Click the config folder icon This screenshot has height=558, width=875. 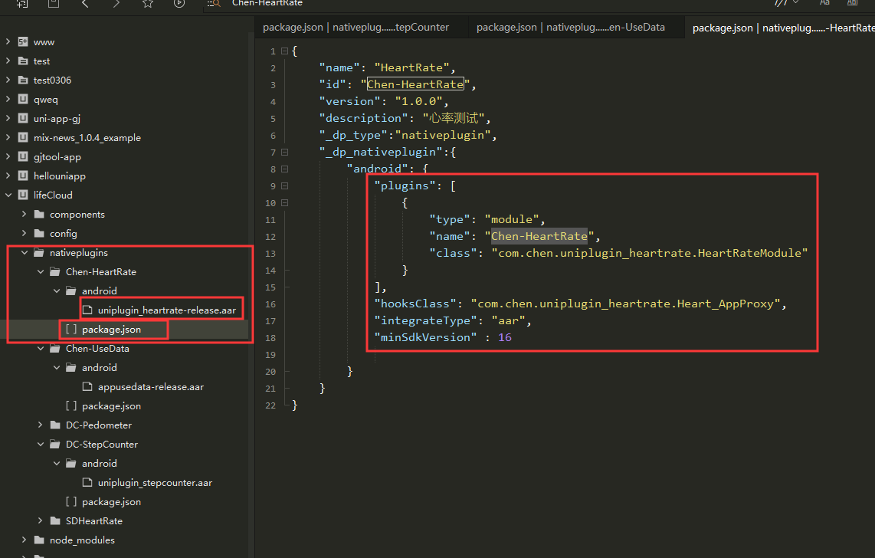point(39,233)
